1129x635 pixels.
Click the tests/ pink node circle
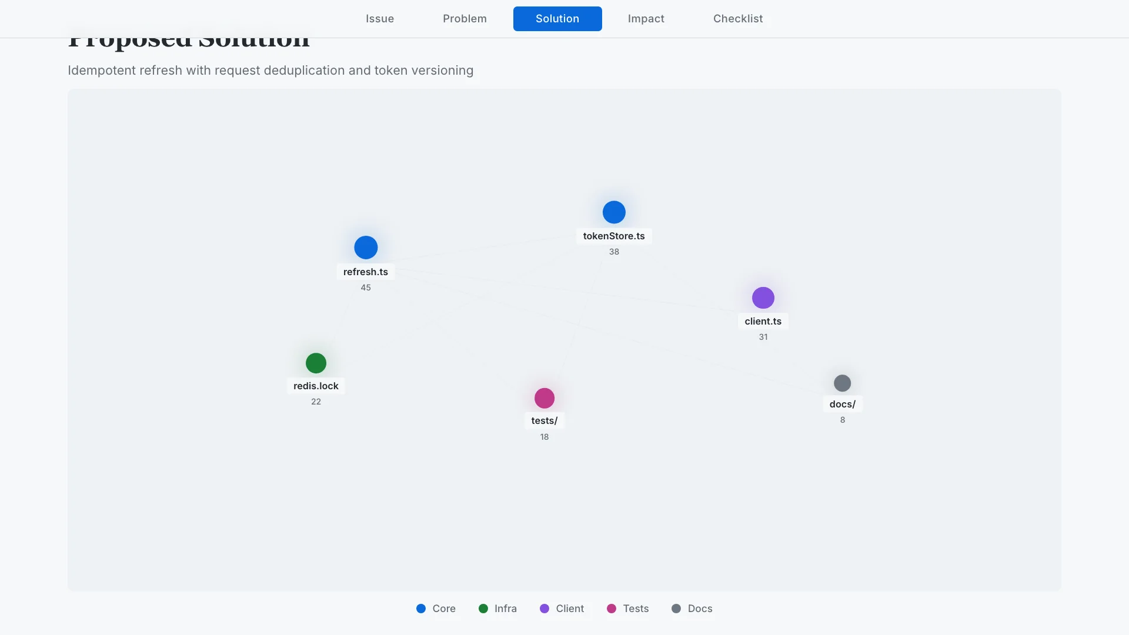[x=545, y=398]
